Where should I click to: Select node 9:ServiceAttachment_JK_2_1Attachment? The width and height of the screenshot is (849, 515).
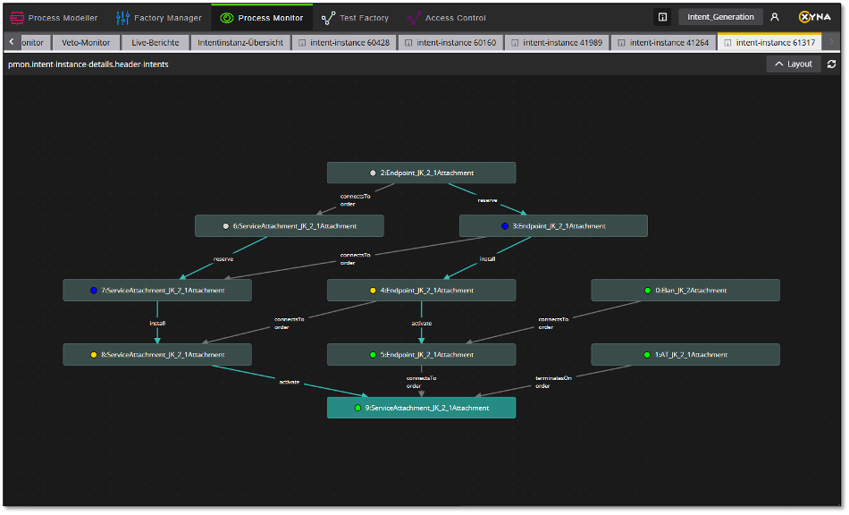tap(421, 408)
